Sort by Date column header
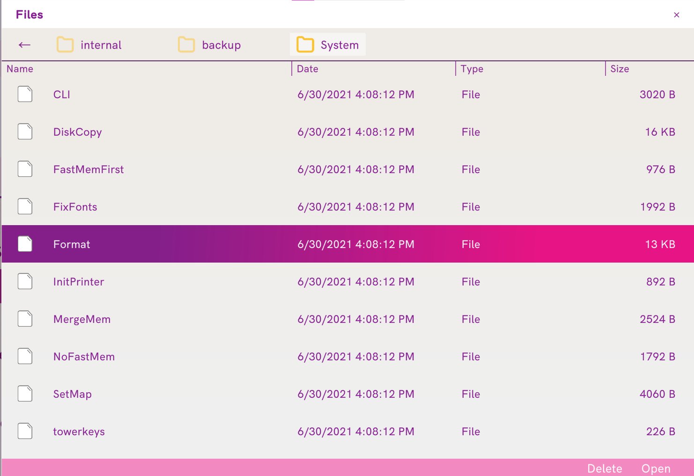694x476 pixels. click(308, 69)
